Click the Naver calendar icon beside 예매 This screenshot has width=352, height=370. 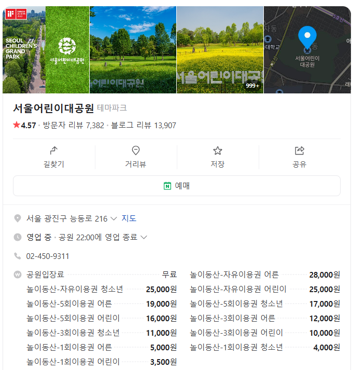click(x=167, y=186)
